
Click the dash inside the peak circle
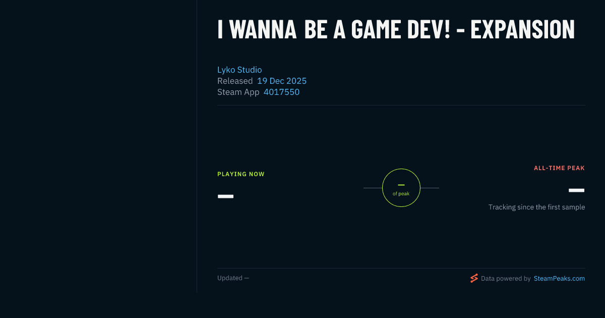[x=401, y=185]
